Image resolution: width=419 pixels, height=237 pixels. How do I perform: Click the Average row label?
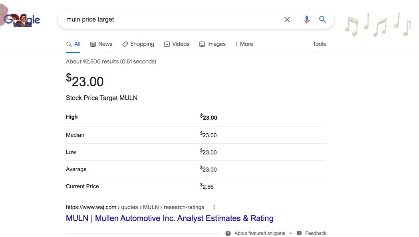tap(76, 169)
